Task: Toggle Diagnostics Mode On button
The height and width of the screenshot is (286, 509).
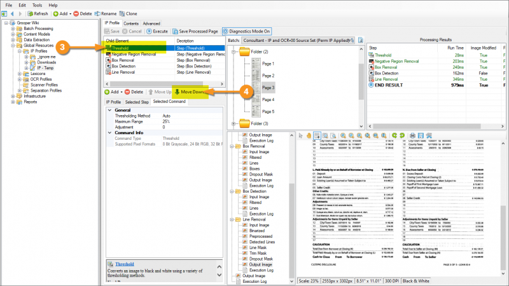Action: (248, 31)
